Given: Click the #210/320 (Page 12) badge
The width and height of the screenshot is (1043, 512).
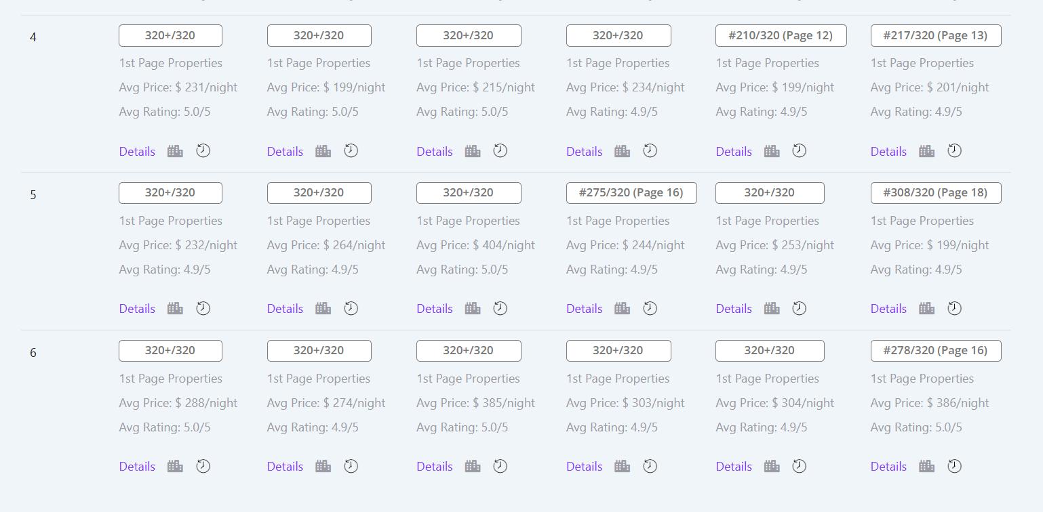Looking at the screenshot, I should coord(781,35).
